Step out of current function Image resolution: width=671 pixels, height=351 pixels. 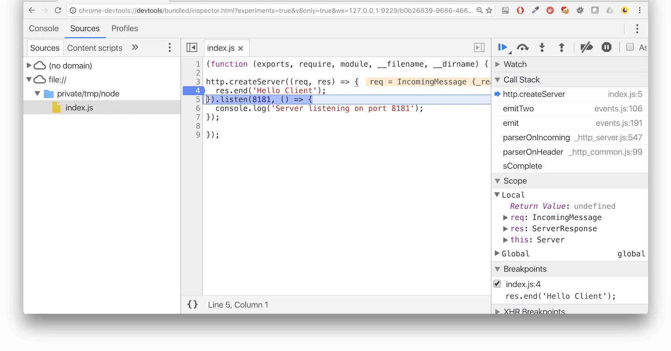562,47
